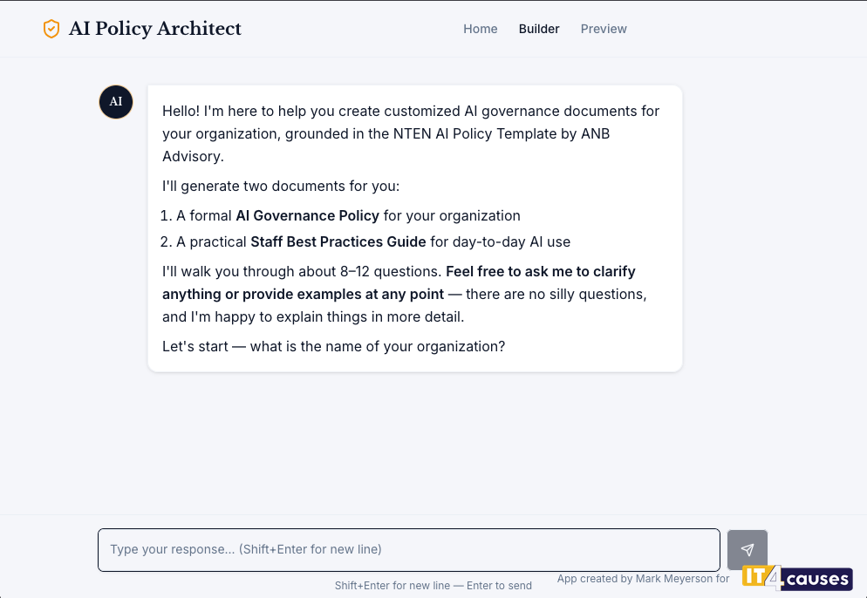
Task: Click the Hello greeting paragraph
Action: (411, 133)
